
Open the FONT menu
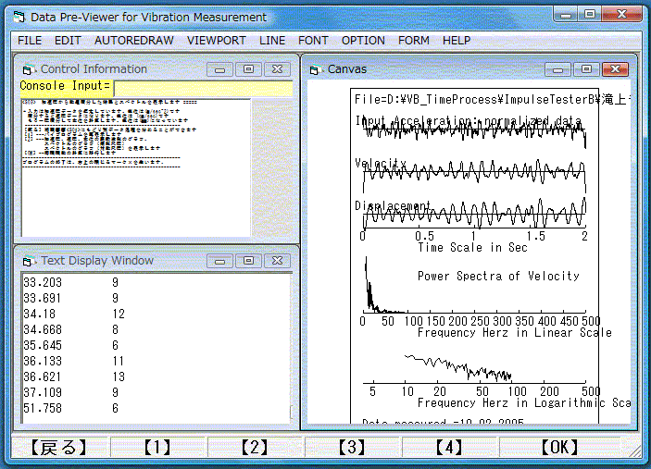[313, 41]
